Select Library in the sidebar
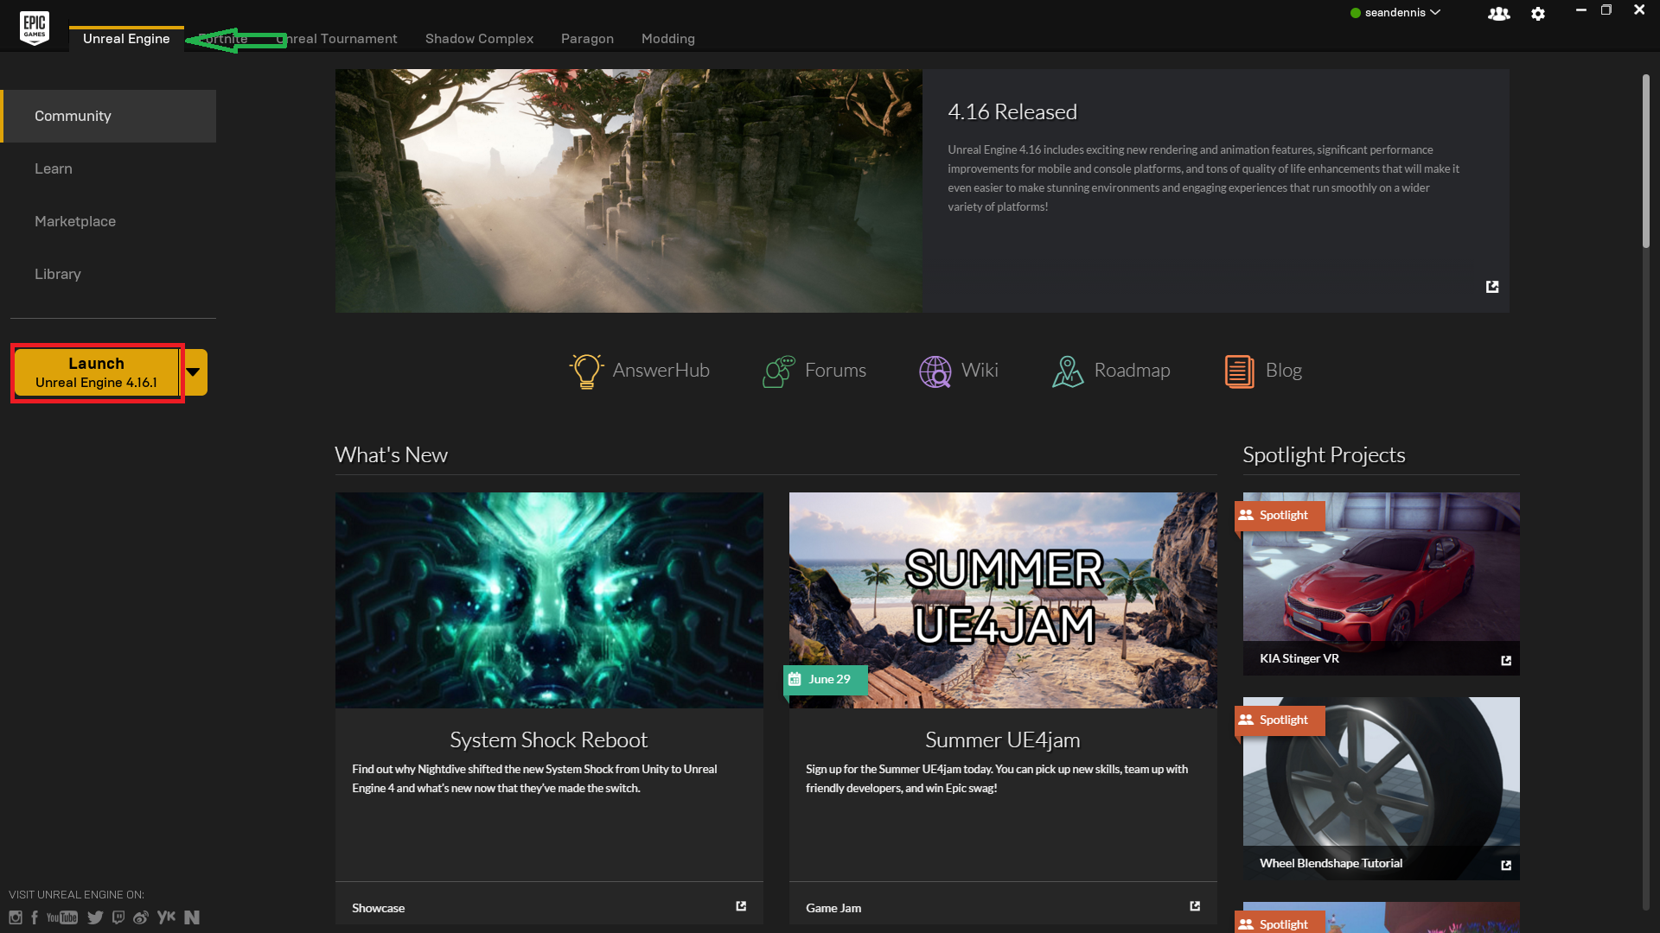The image size is (1660, 933). point(108,274)
